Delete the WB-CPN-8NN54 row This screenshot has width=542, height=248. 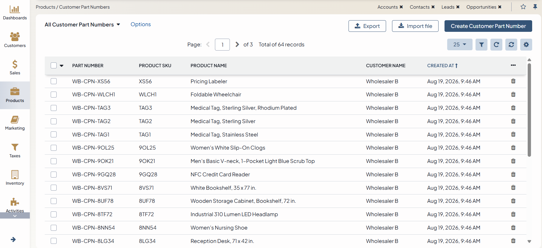[x=513, y=228]
